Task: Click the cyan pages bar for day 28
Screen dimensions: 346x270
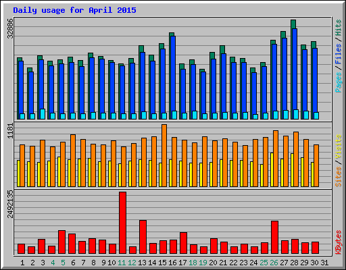Action: (296, 114)
